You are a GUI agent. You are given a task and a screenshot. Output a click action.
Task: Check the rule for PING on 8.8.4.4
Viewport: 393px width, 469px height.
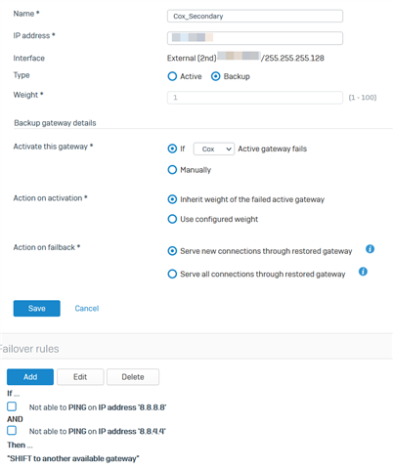pyautogui.click(x=12, y=431)
